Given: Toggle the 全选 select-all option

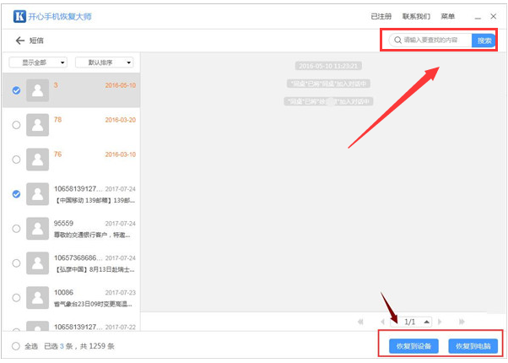Looking at the screenshot, I should 16,346.
